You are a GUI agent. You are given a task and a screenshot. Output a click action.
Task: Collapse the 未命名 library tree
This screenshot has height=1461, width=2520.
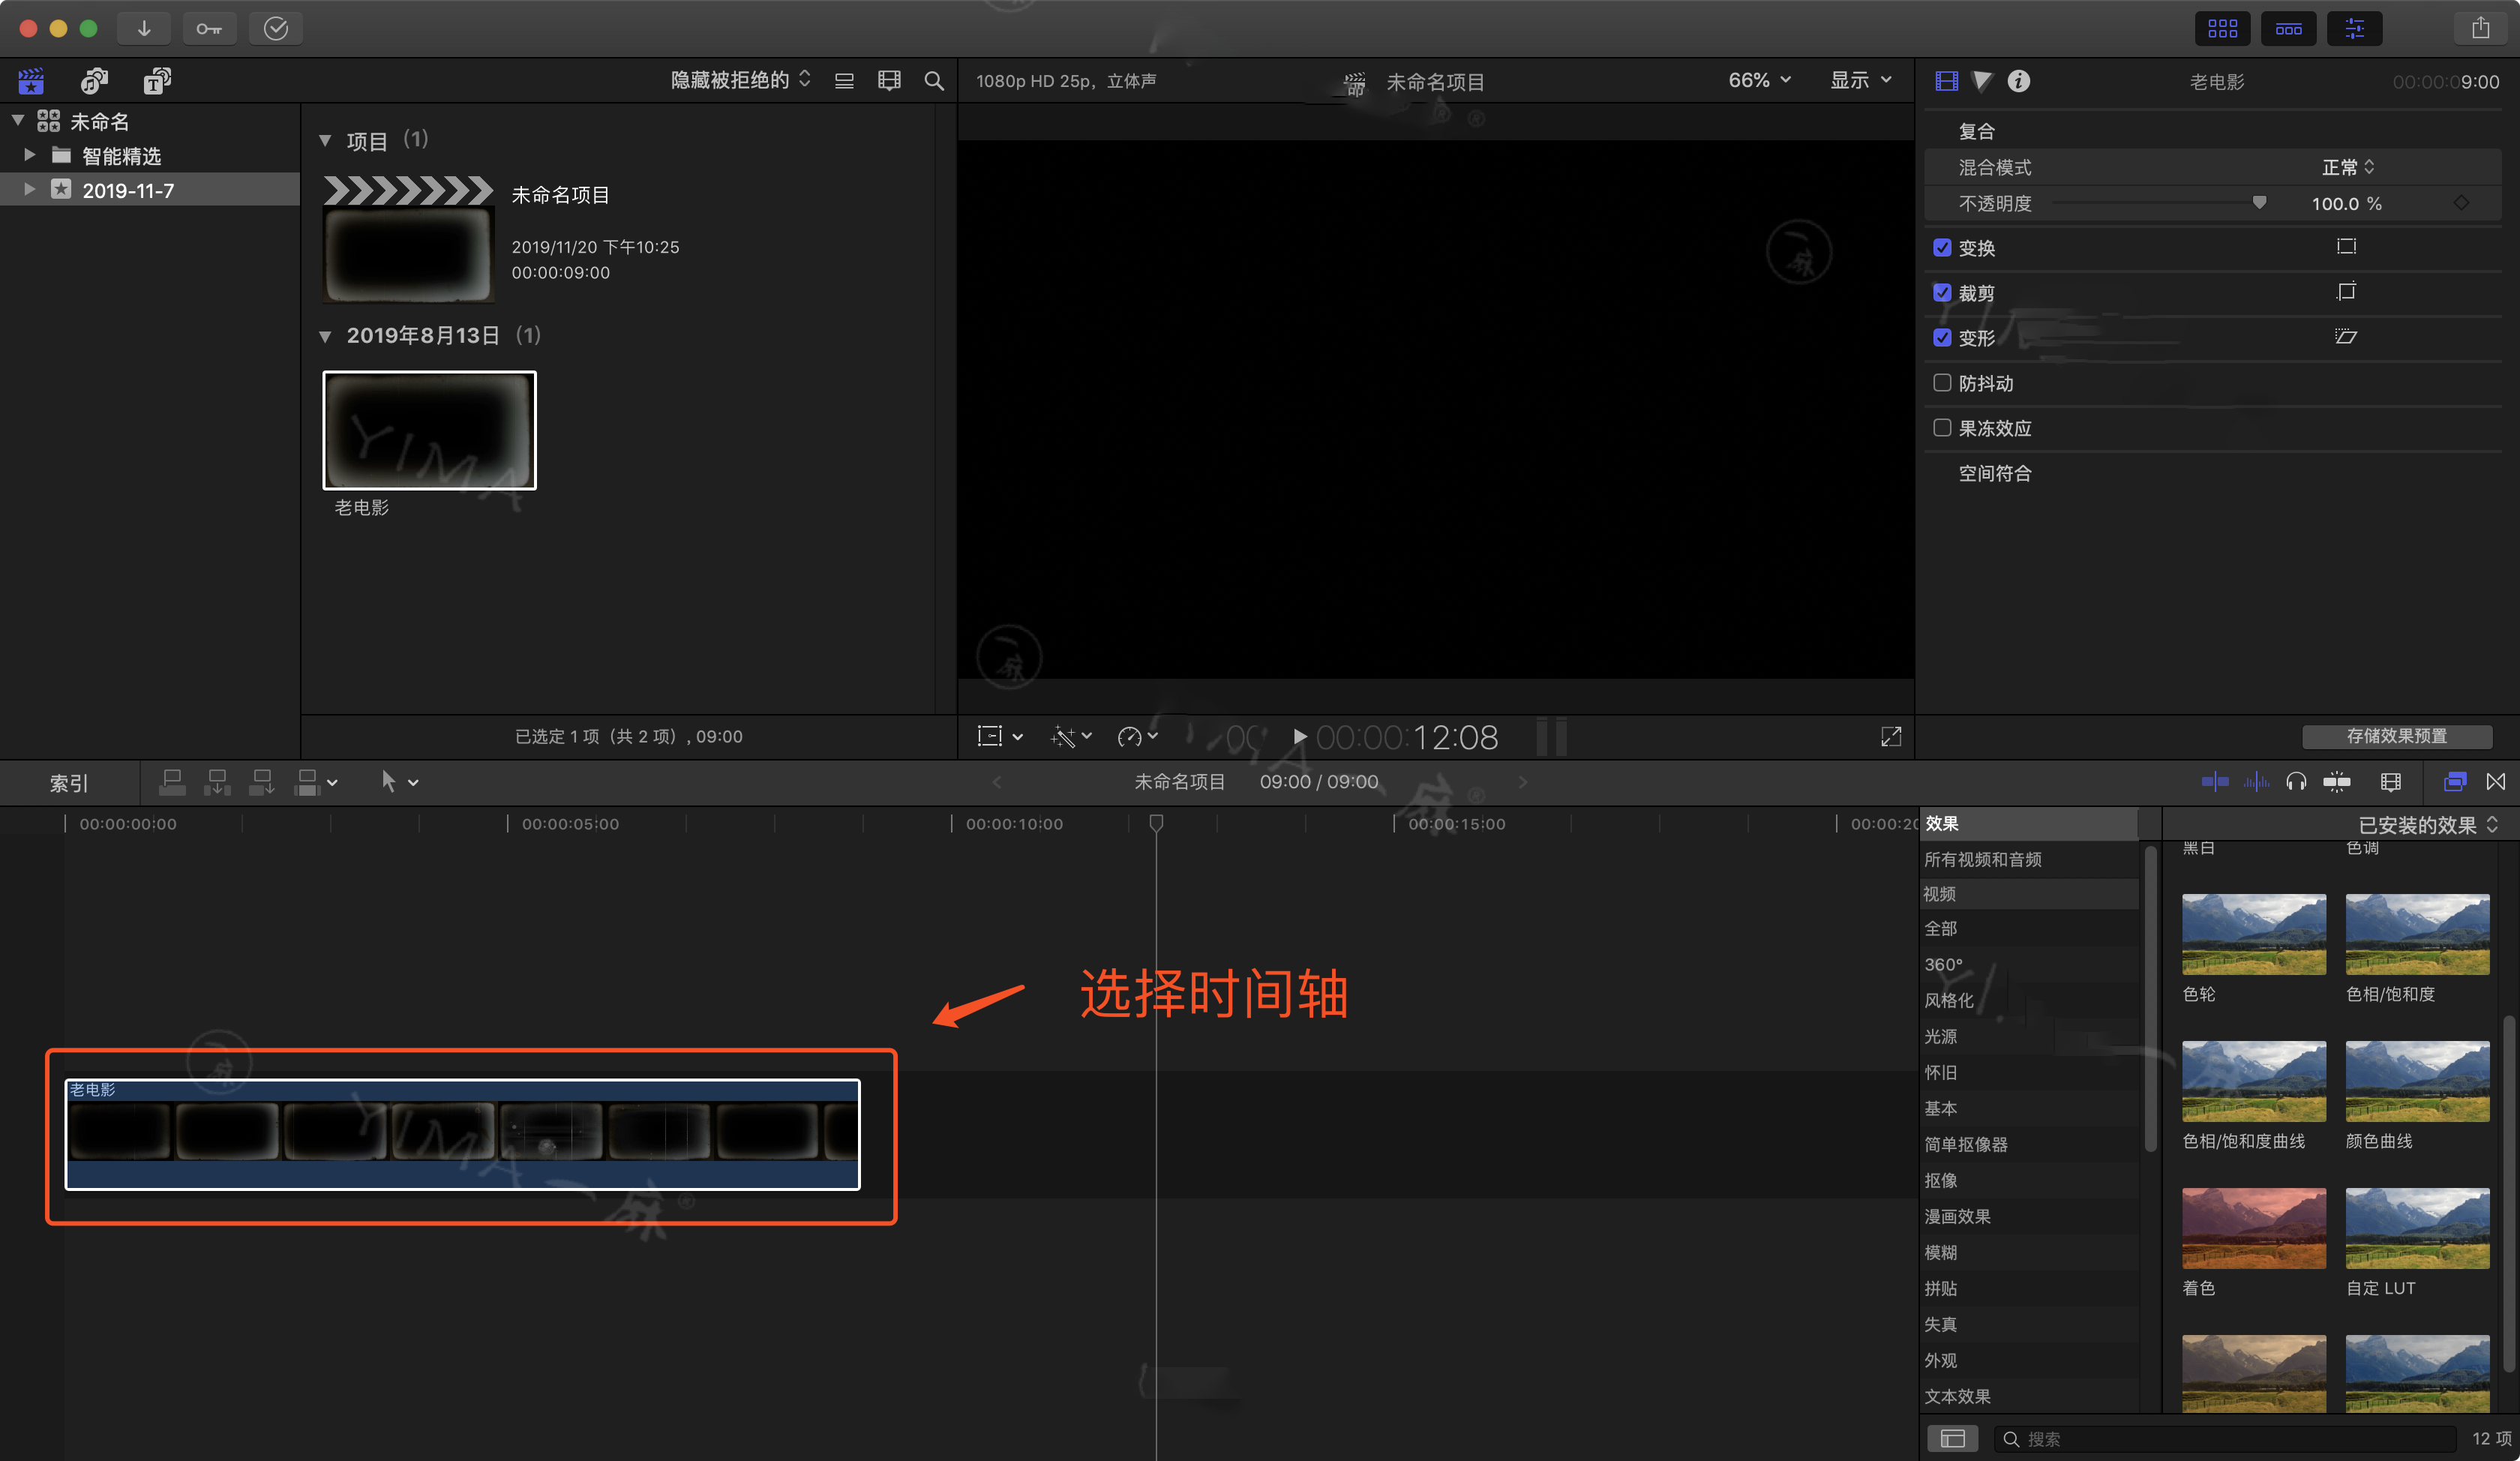coord(18,121)
